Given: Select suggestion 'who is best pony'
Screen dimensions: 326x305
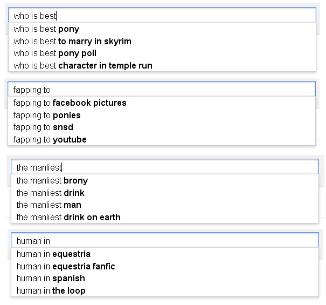Looking at the screenshot, I should point(47,29).
